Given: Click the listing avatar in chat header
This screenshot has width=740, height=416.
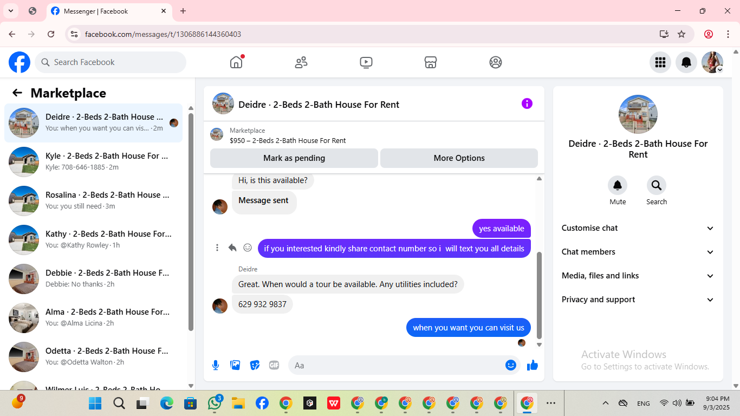Looking at the screenshot, I should click(x=223, y=103).
